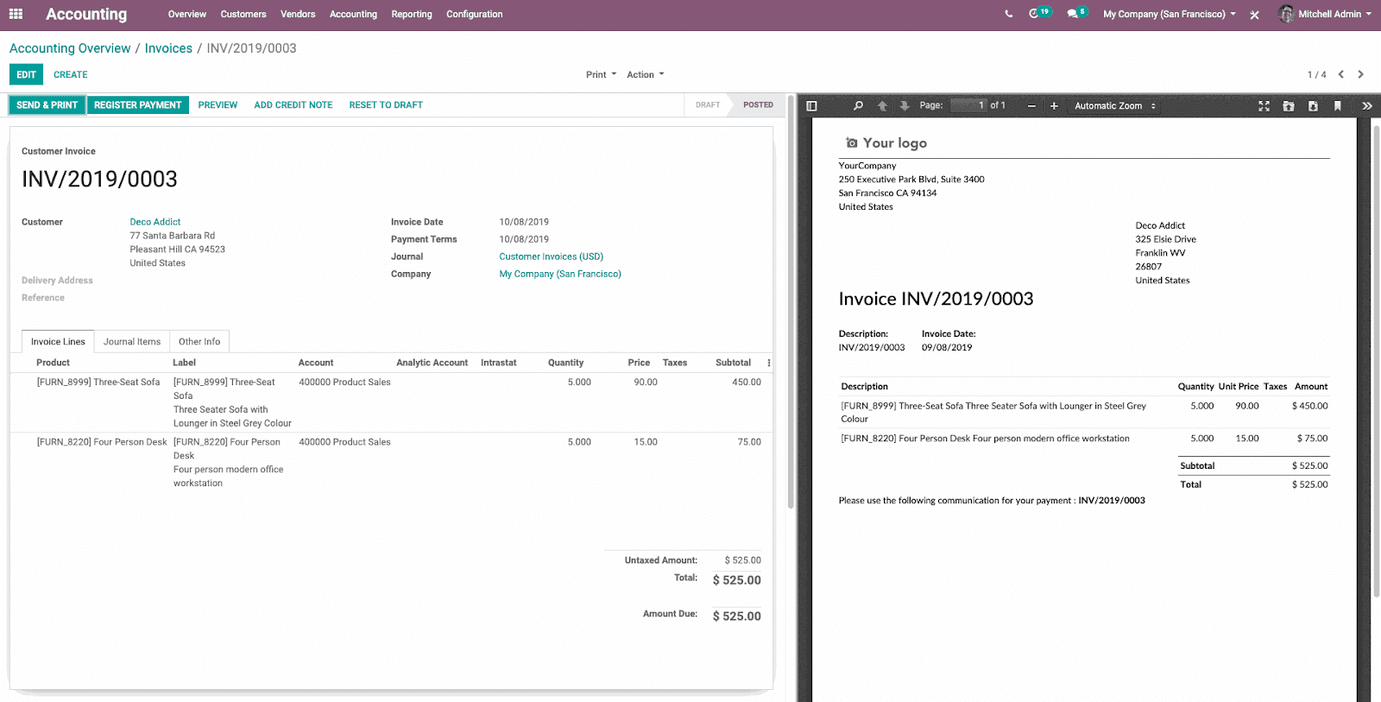This screenshot has width=1381, height=702.
Task: Open PDF viewer tools double-arrow menu
Action: tap(1366, 106)
